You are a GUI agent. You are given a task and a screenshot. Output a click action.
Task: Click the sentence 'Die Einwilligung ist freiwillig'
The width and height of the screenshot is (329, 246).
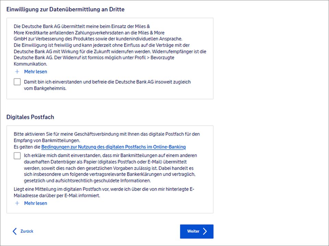[x=45, y=45]
